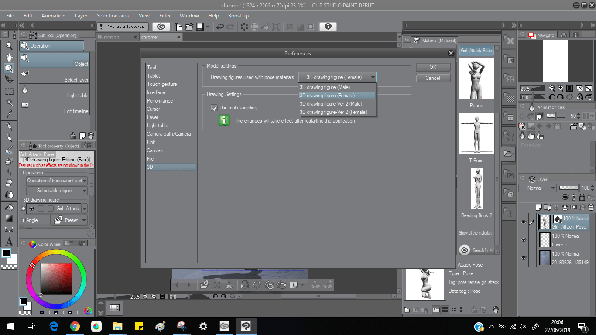Image resolution: width=596 pixels, height=335 pixels.
Task: Open the Normal blending mode dropdown
Action: pyautogui.click(x=538, y=188)
